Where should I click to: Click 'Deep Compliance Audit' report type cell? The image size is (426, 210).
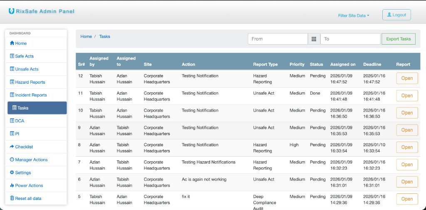pyautogui.click(x=265, y=202)
